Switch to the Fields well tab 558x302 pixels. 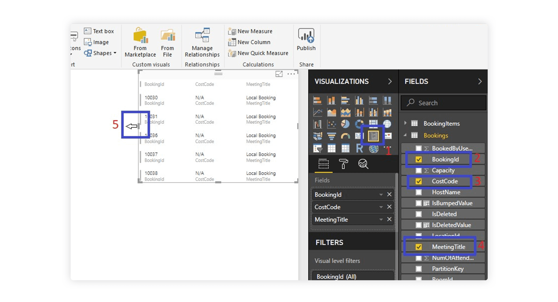coord(323,164)
